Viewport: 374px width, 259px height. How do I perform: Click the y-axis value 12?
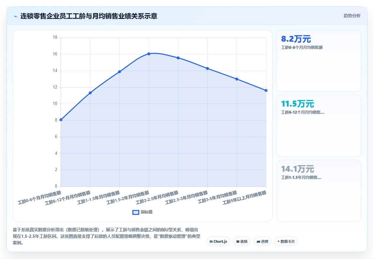click(x=55, y=87)
